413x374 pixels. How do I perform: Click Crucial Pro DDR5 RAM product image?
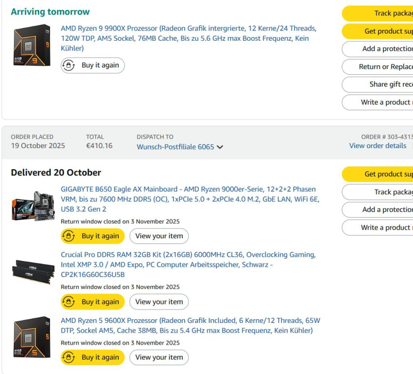33,270
